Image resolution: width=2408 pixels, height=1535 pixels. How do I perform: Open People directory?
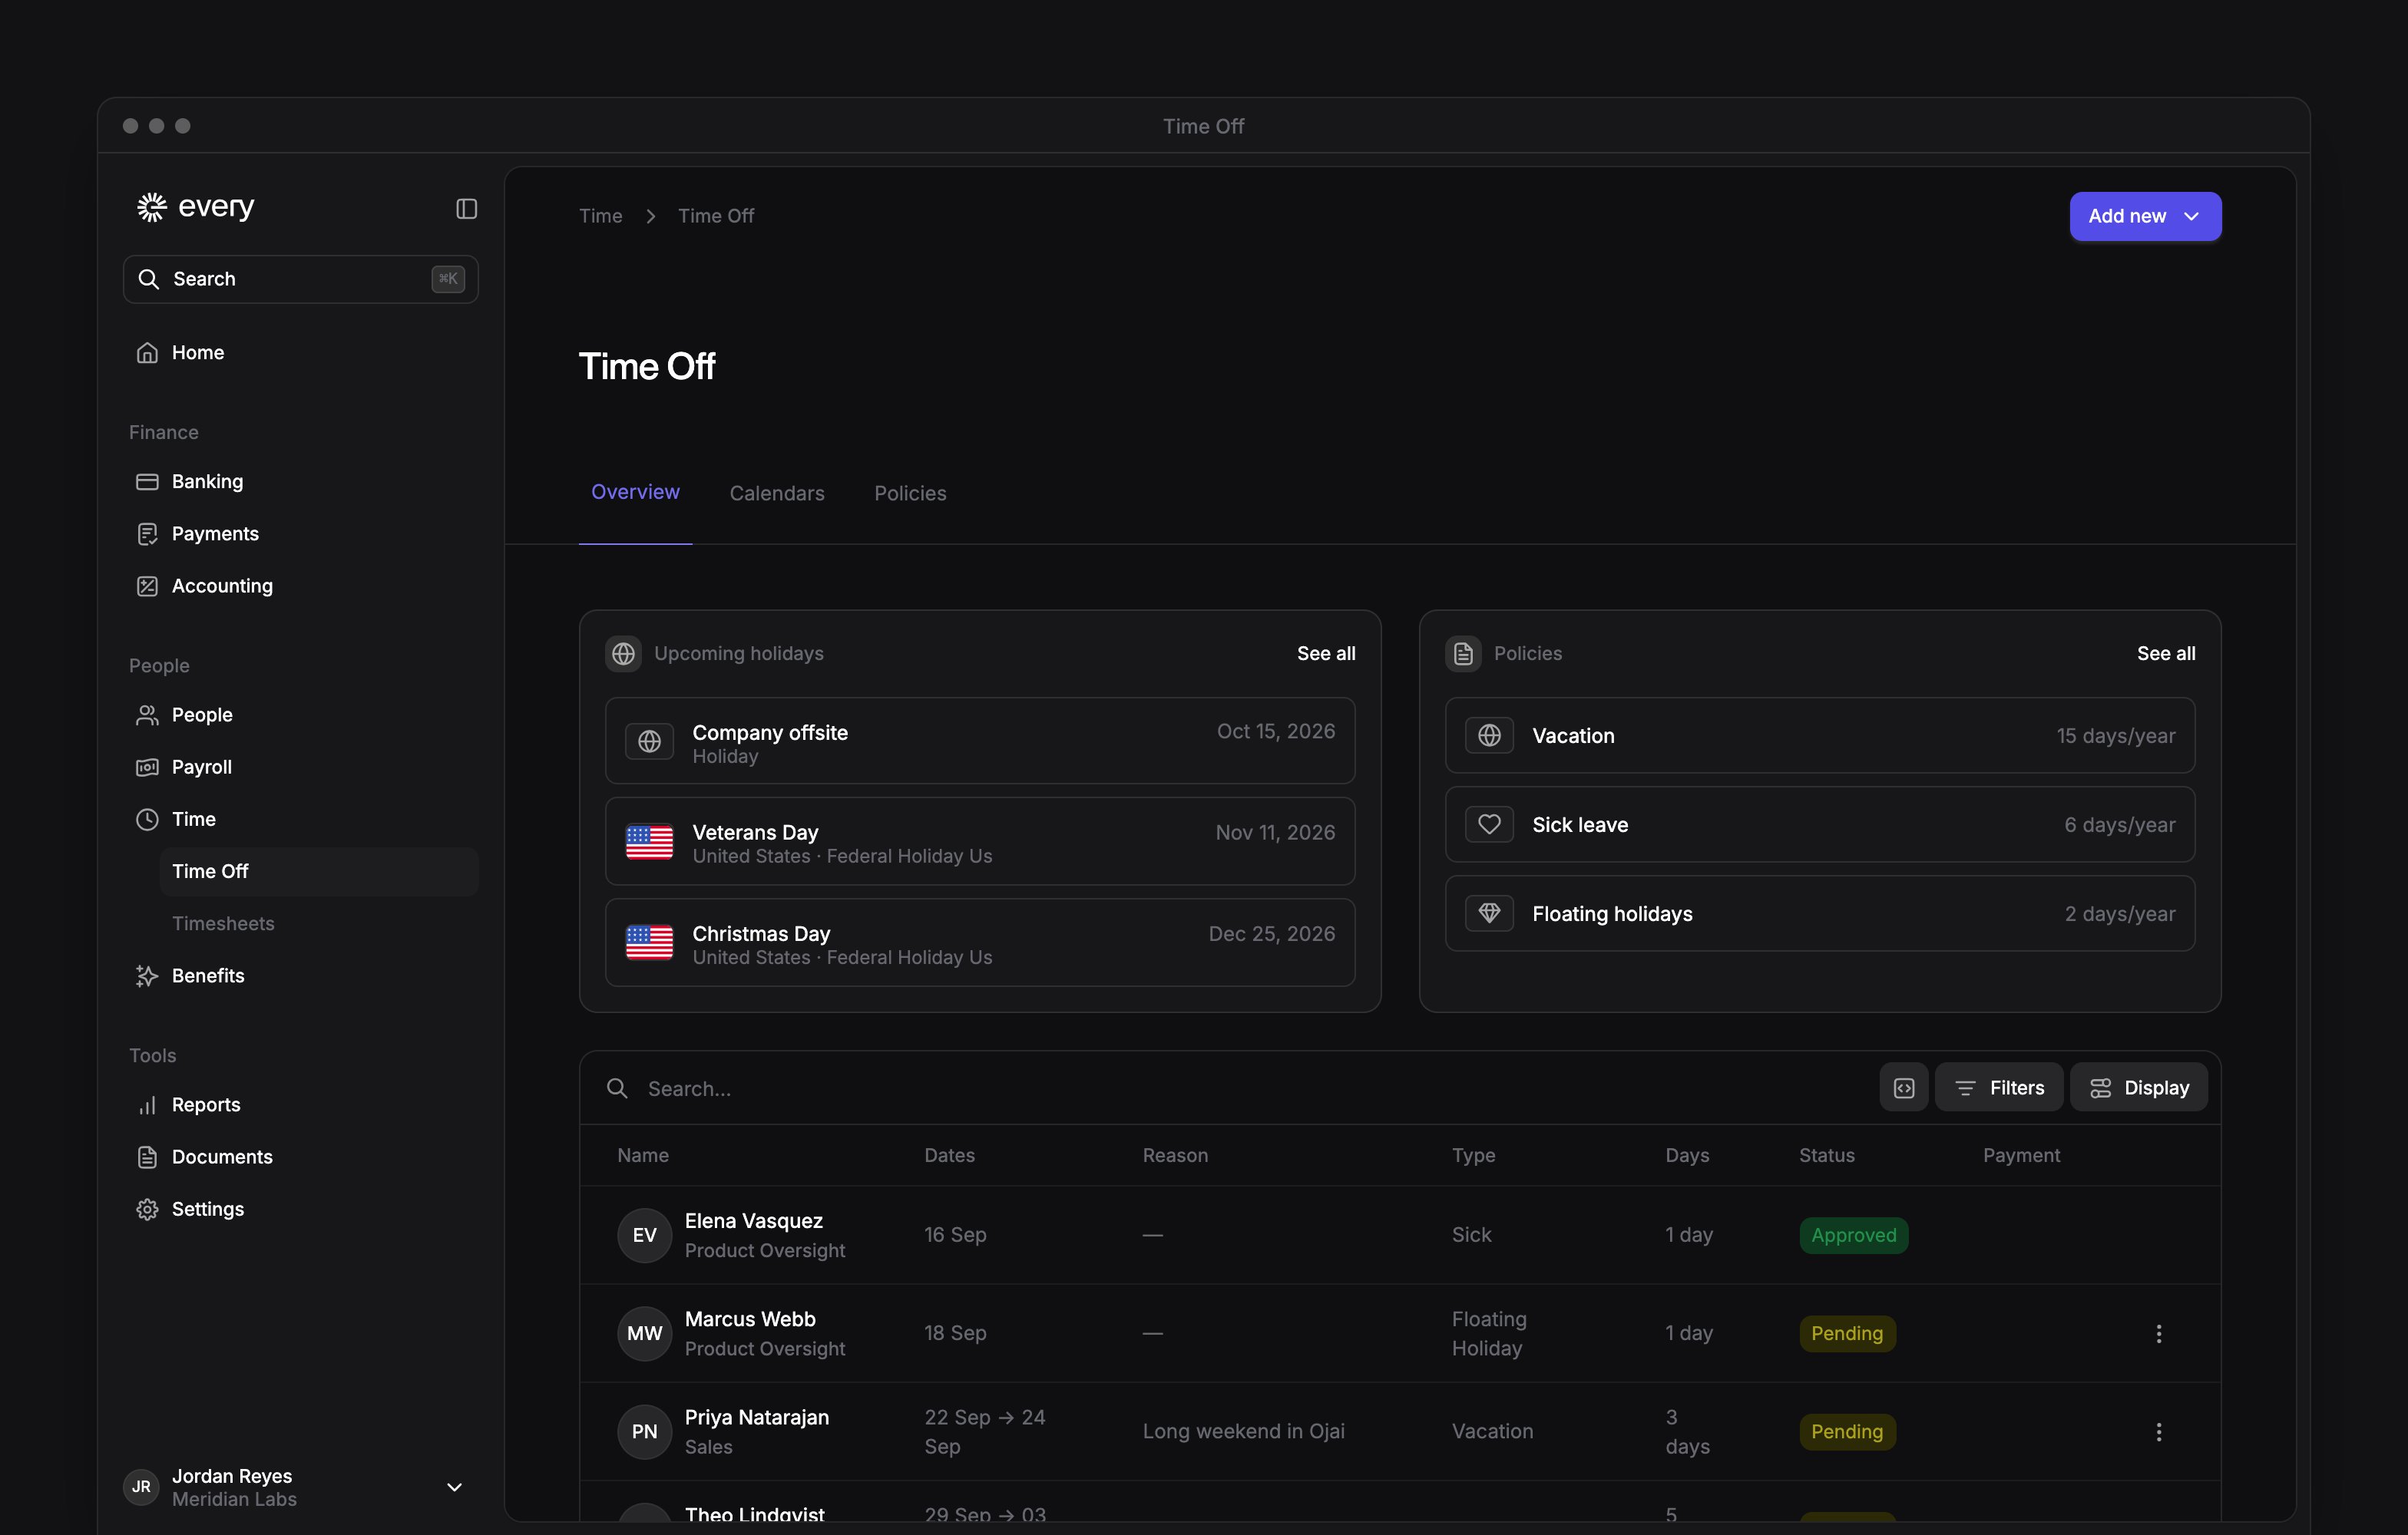tap(300, 715)
